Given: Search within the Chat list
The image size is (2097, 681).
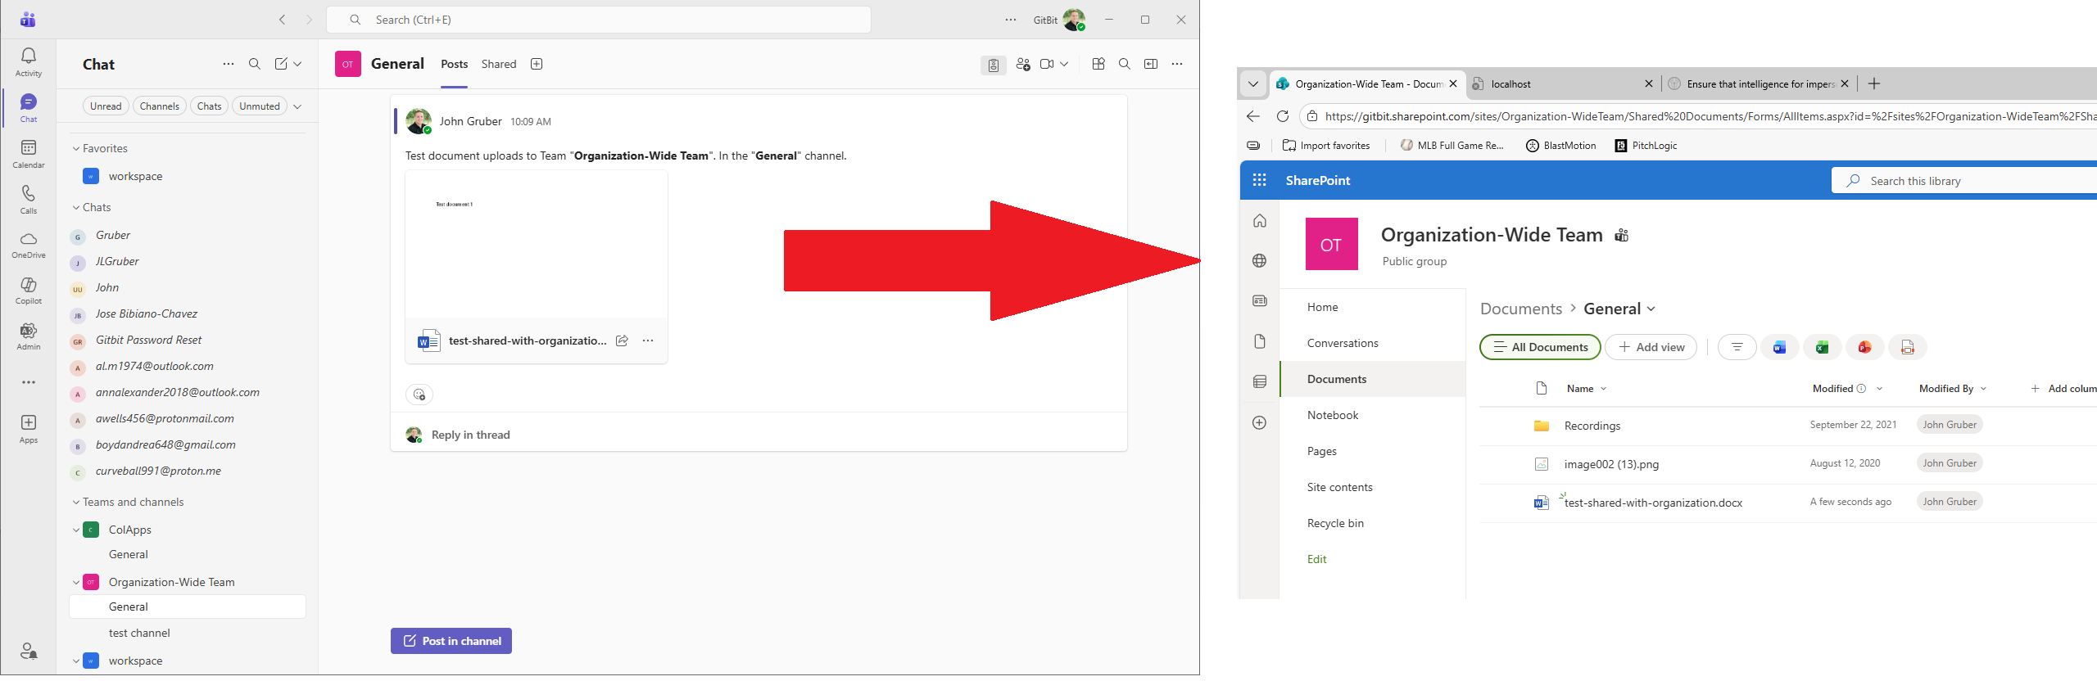Looking at the screenshot, I should (255, 64).
